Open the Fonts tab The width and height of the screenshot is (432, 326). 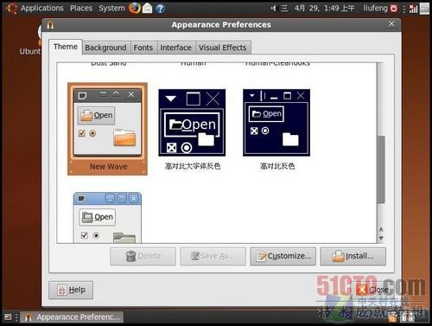click(143, 48)
